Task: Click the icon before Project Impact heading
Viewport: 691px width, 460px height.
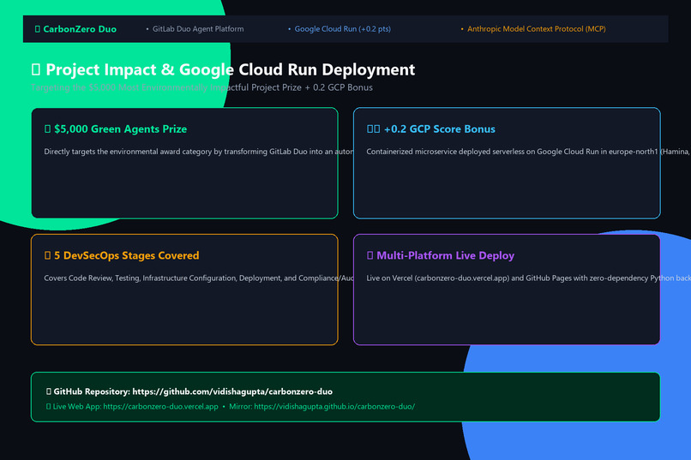Action: coord(36,69)
